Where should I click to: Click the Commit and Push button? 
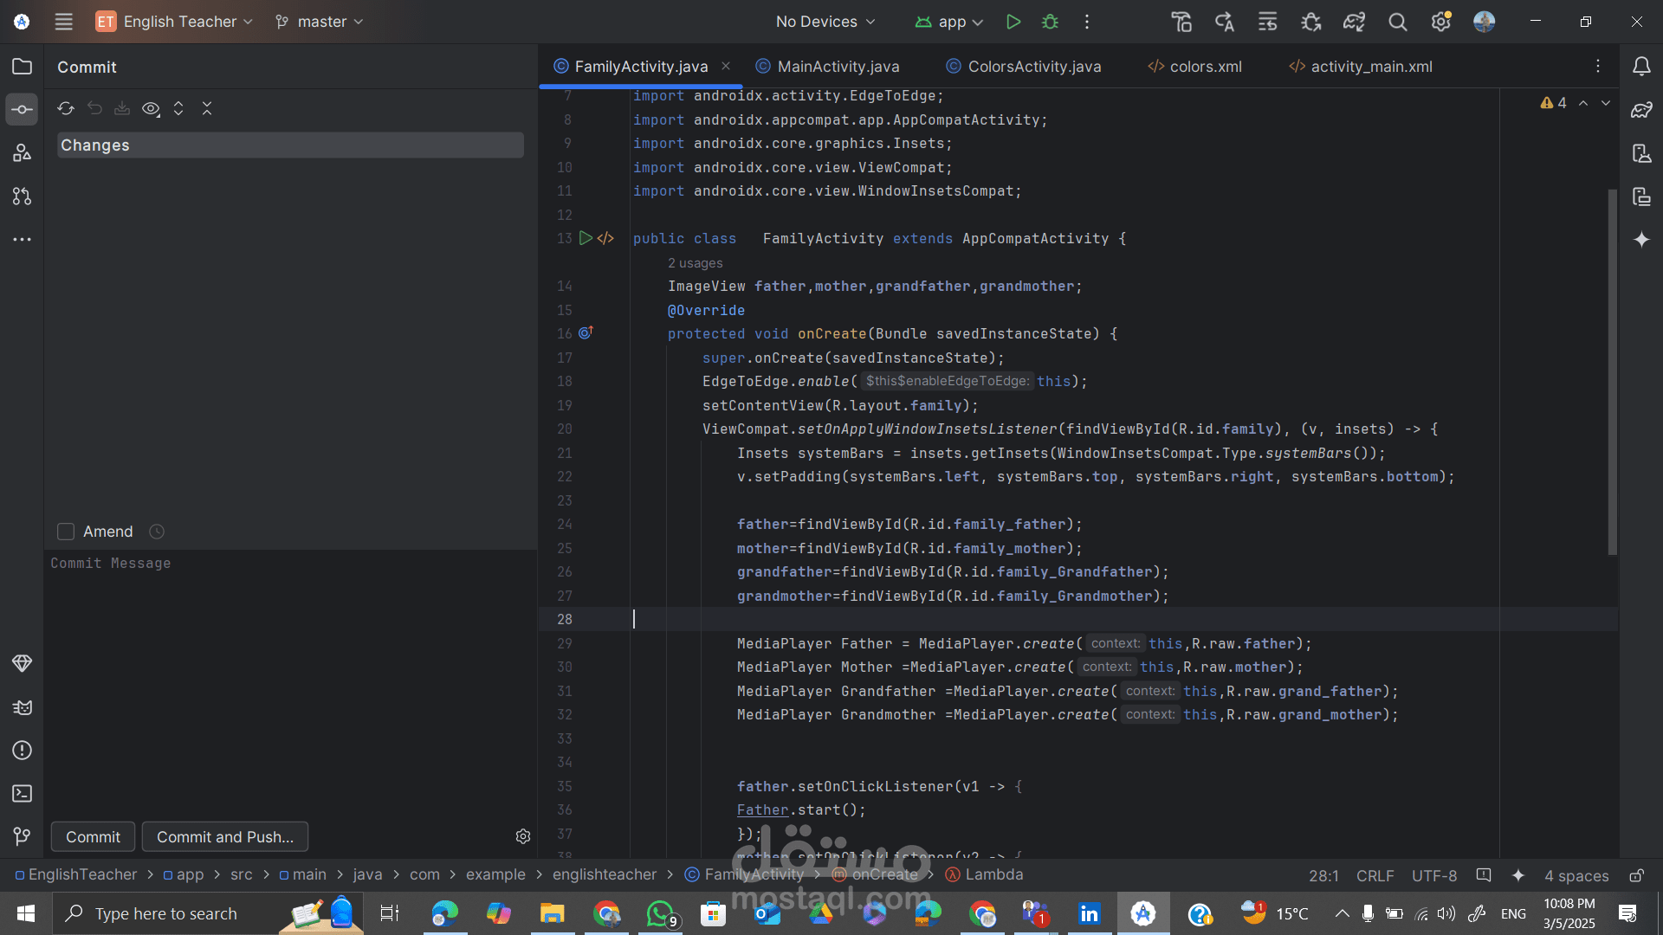point(224,836)
